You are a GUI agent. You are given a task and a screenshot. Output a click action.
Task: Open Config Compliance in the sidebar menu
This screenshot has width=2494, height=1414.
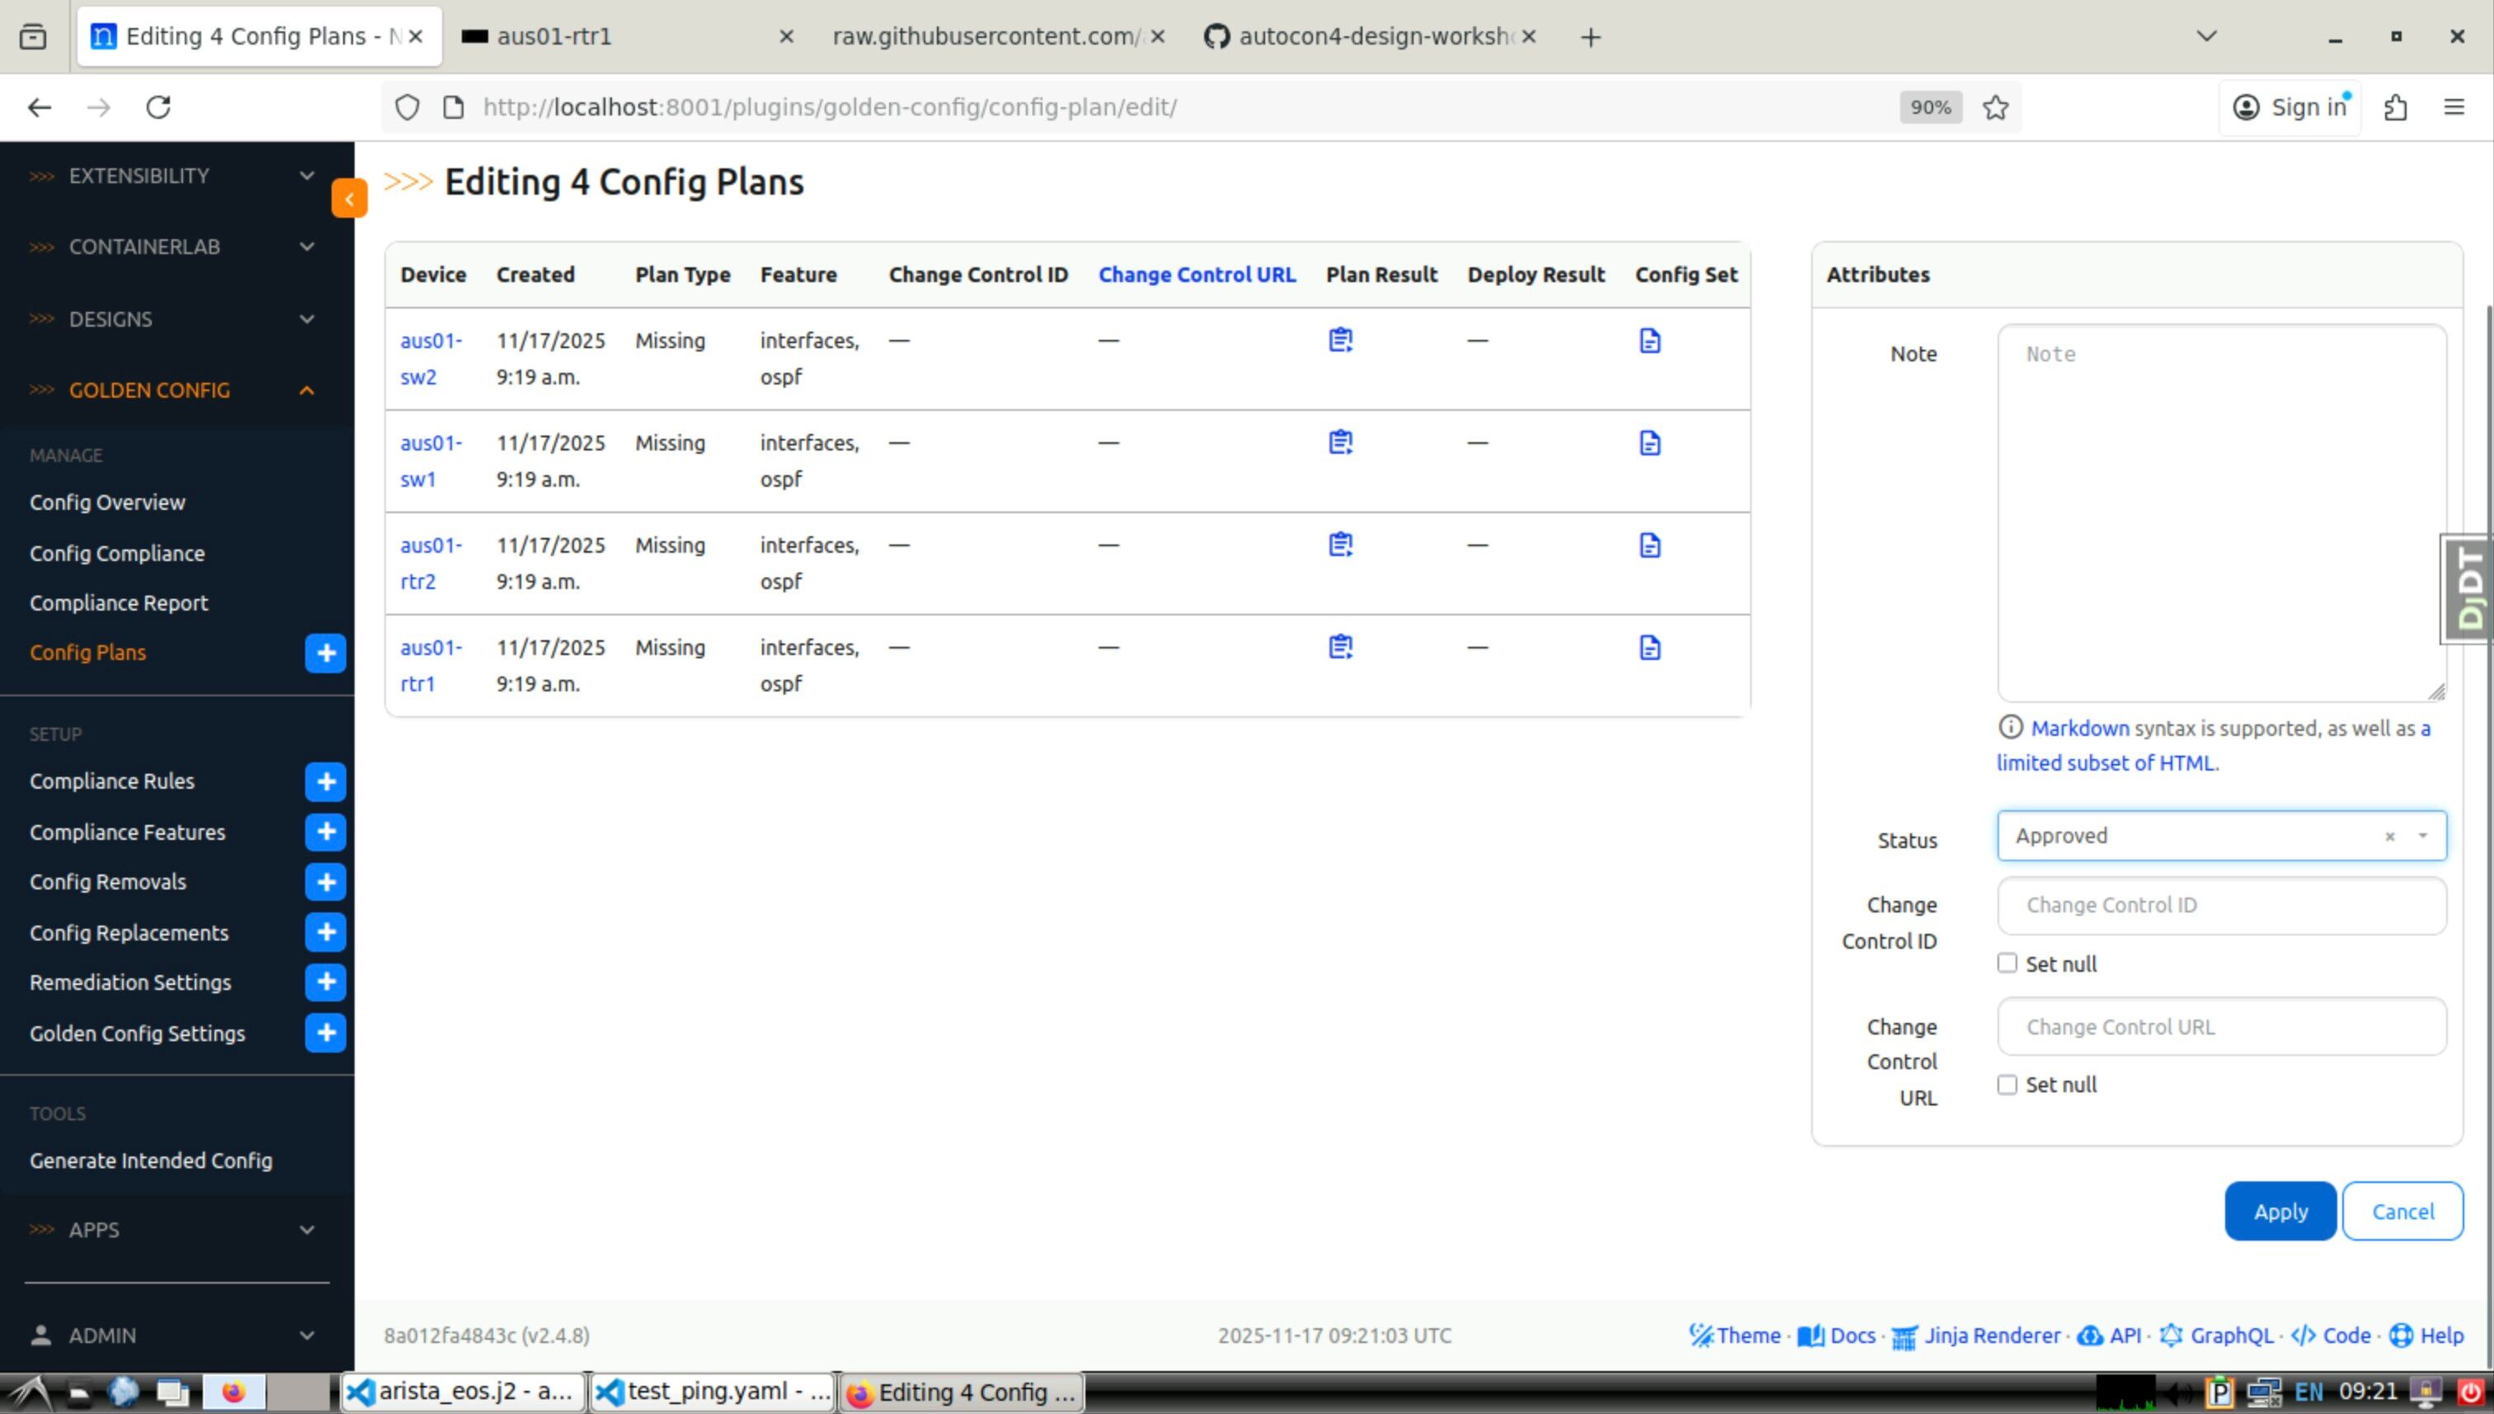pyautogui.click(x=116, y=554)
